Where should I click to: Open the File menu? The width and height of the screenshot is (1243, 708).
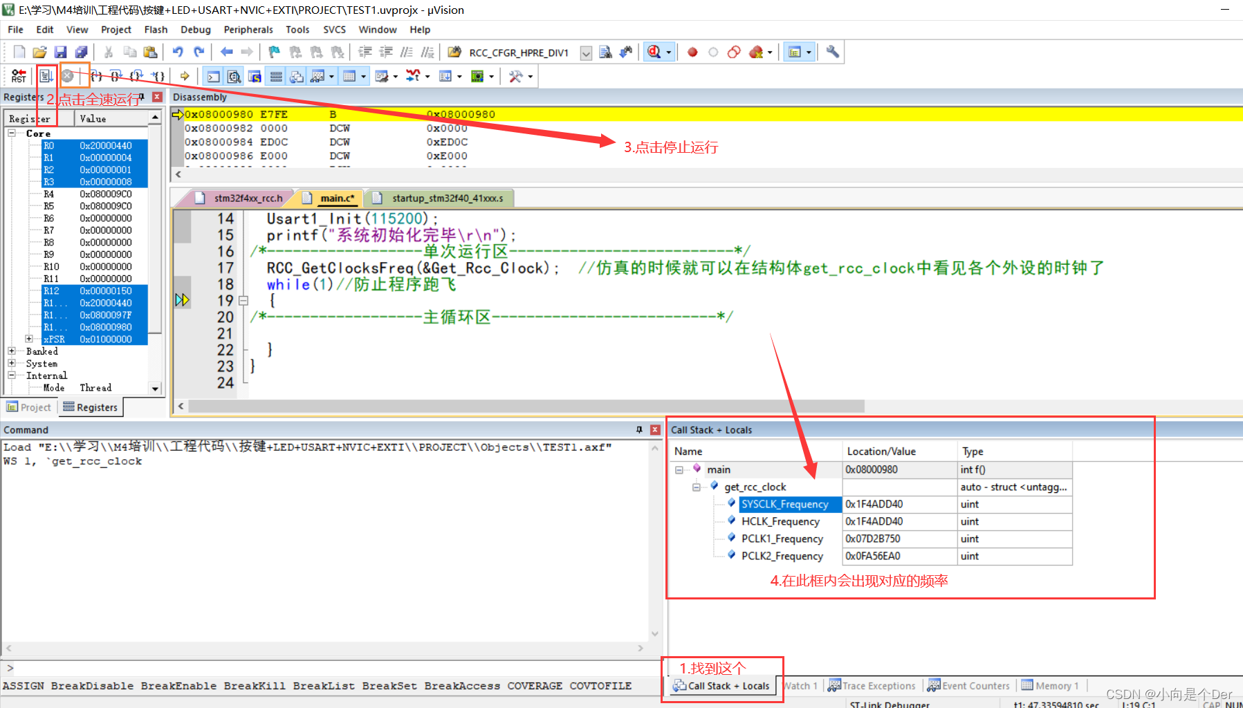pyautogui.click(x=15, y=30)
